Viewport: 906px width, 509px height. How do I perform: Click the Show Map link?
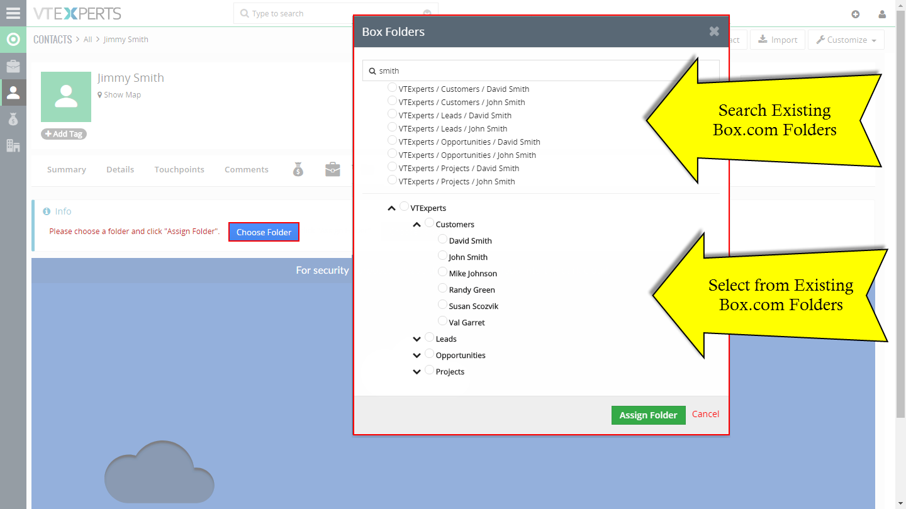click(120, 95)
